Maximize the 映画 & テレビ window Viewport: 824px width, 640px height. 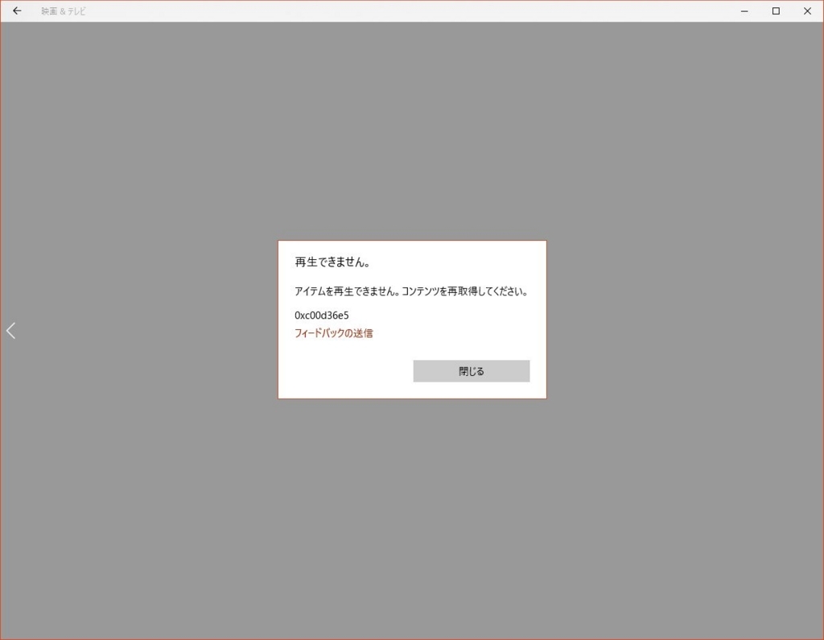click(x=776, y=11)
